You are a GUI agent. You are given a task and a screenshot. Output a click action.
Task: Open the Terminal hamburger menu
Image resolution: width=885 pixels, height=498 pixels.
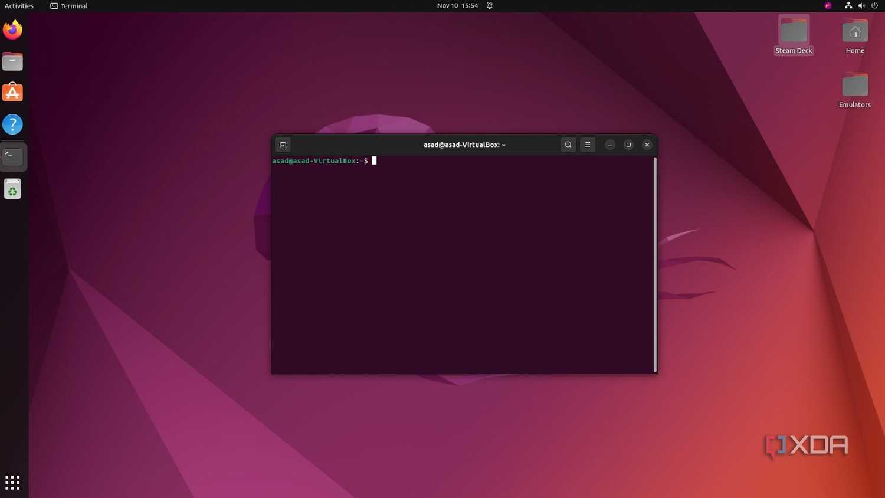click(588, 145)
